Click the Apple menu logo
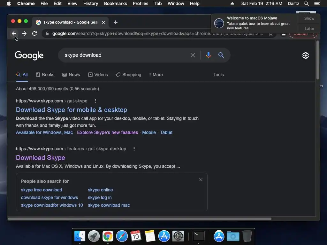The width and height of the screenshot is (327, 245). point(9,4)
